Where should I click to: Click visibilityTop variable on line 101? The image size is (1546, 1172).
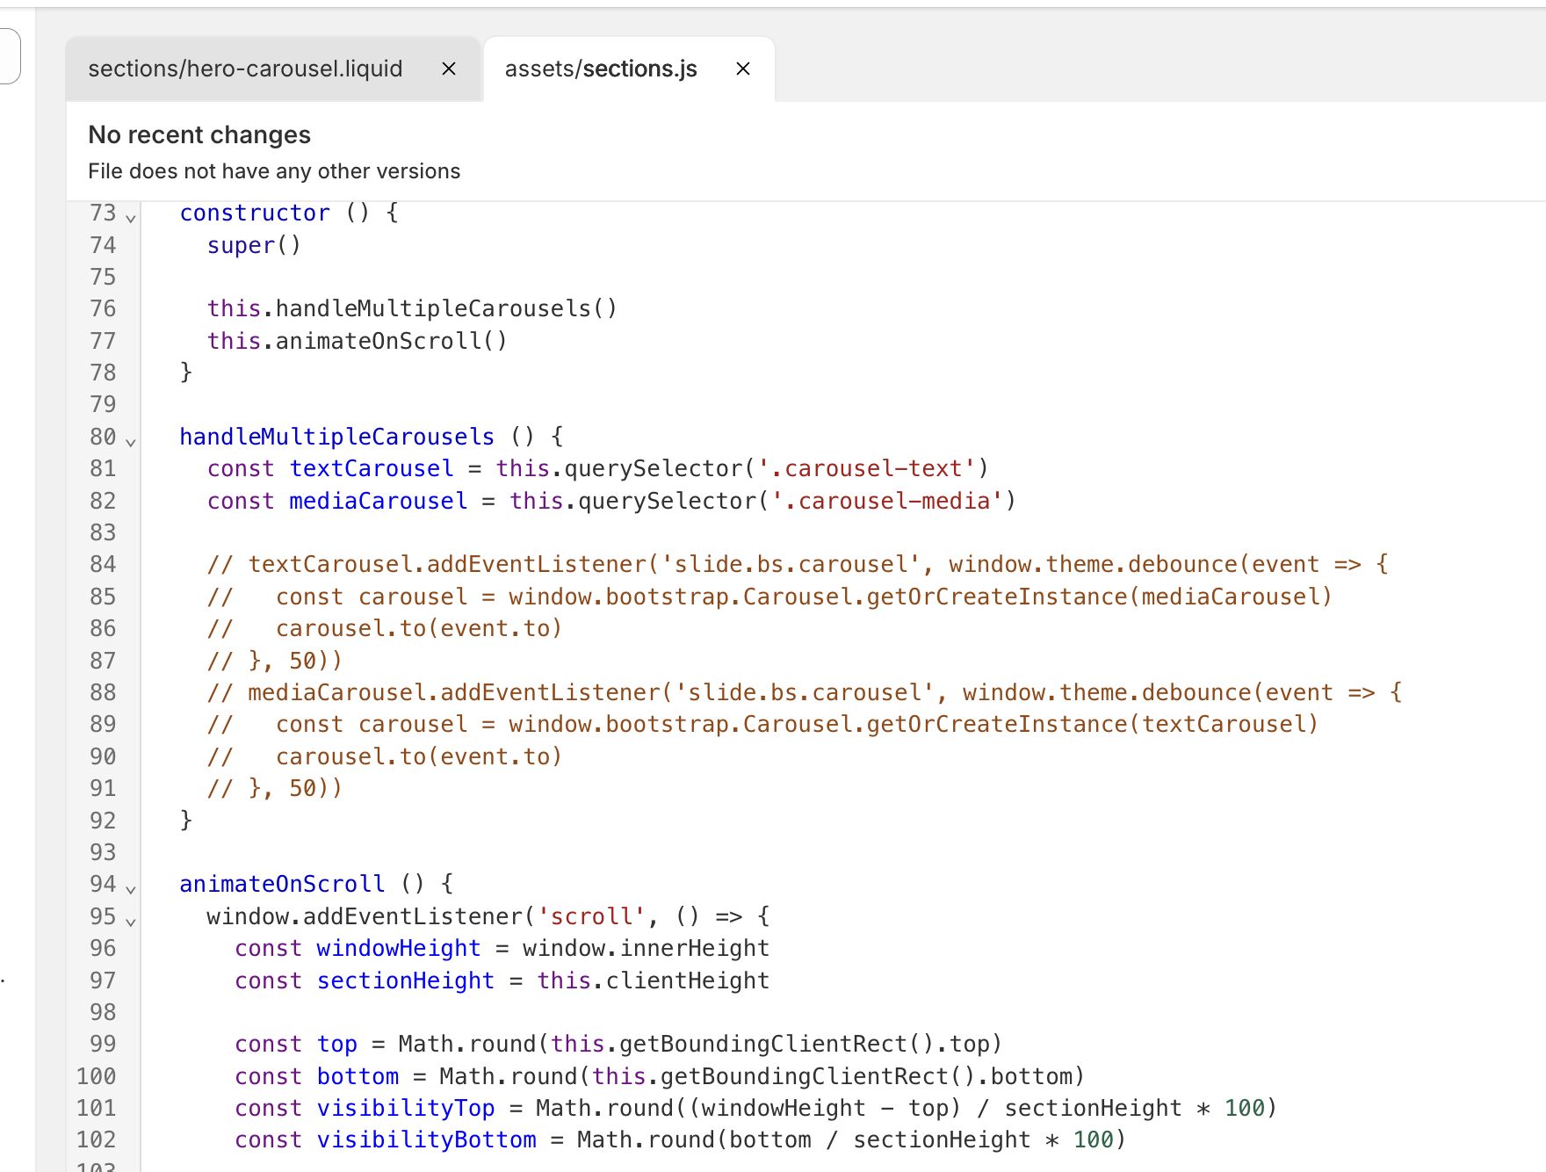coord(405,1108)
